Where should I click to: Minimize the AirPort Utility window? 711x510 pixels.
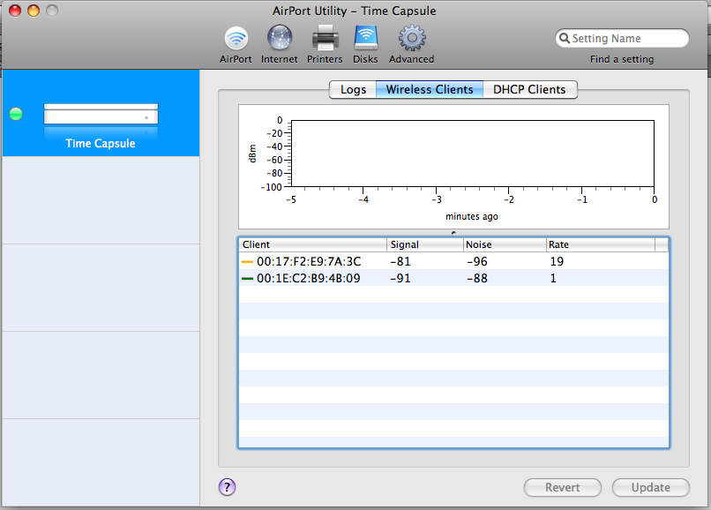[x=34, y=11]
